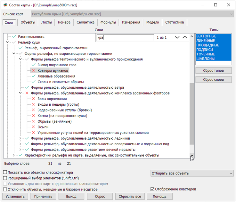This screenshot has height=202, width=236.
Task: Click red X icon beside Валы корчевания
Action: tap(33, 99)
